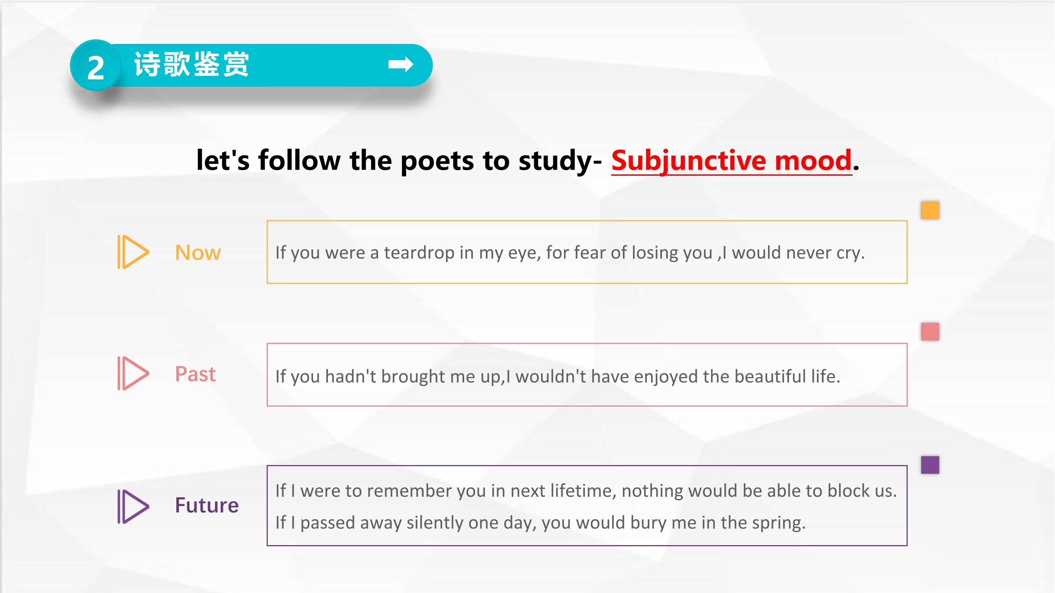Select the pink play triangle beside Past

tap(133, 373)
